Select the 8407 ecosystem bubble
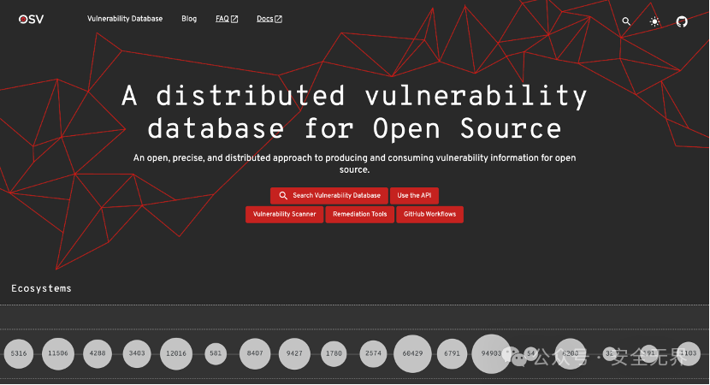This screenshot has height=385, width=710. [255, 353]
